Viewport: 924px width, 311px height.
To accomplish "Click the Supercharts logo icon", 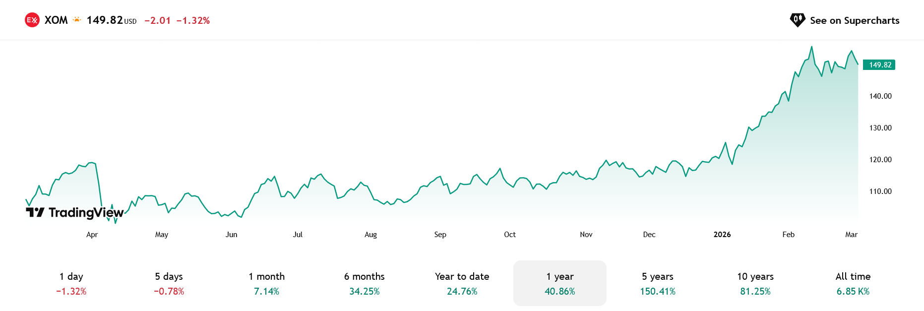I will 797,20.
